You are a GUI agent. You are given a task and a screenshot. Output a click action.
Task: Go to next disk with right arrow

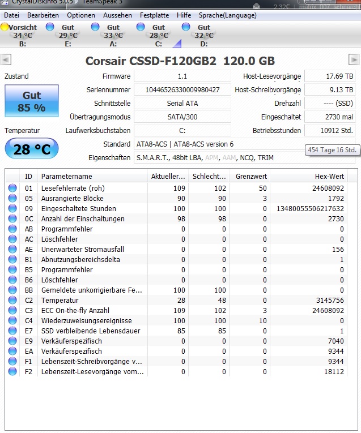354,59
